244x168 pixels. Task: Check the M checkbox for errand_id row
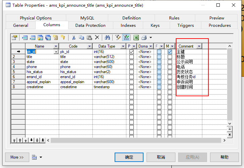click(170, 77)
